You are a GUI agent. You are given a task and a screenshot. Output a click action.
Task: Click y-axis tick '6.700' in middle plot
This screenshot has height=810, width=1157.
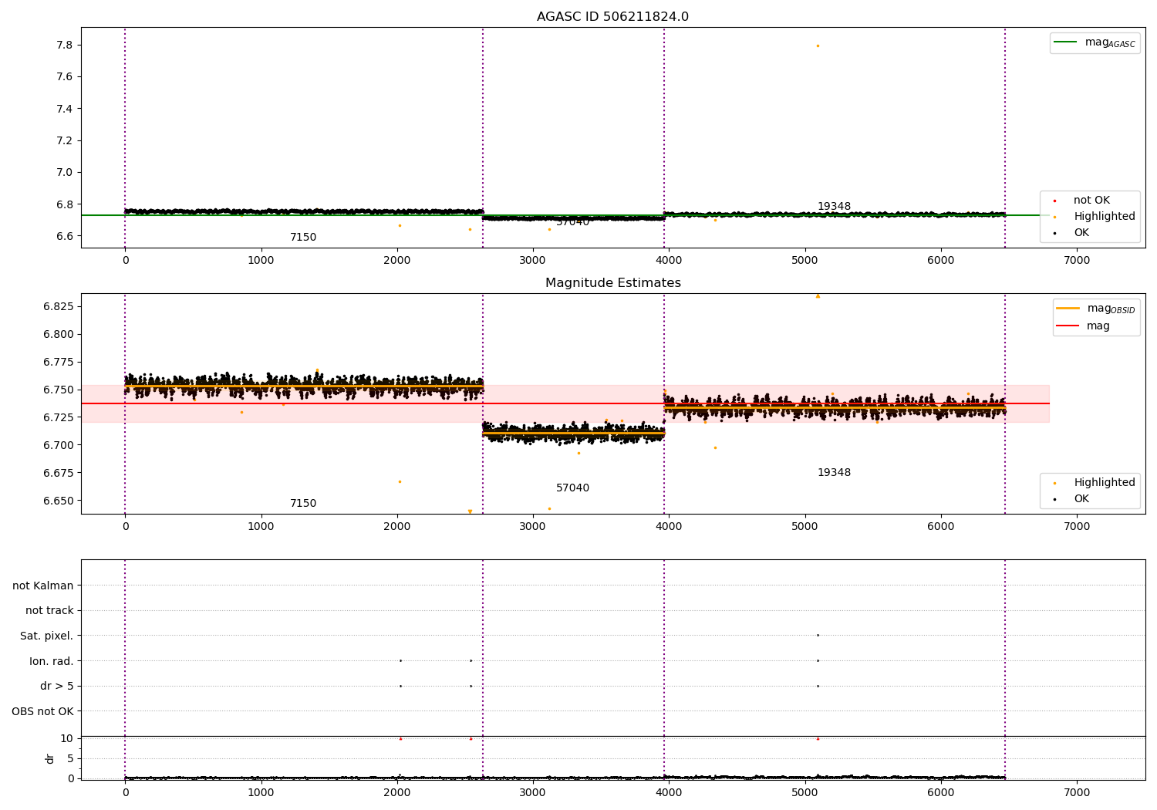point(58,446)
